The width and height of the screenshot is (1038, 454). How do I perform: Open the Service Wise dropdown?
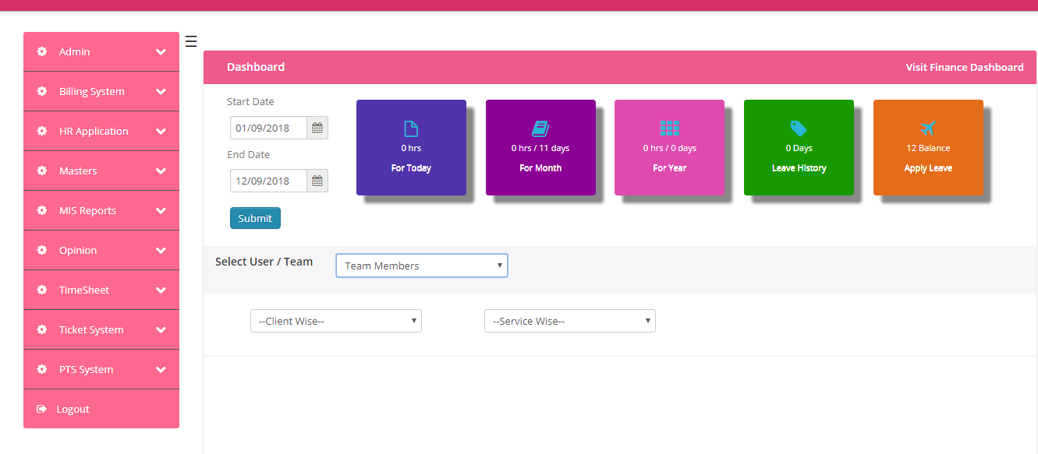tap(569, 321)
